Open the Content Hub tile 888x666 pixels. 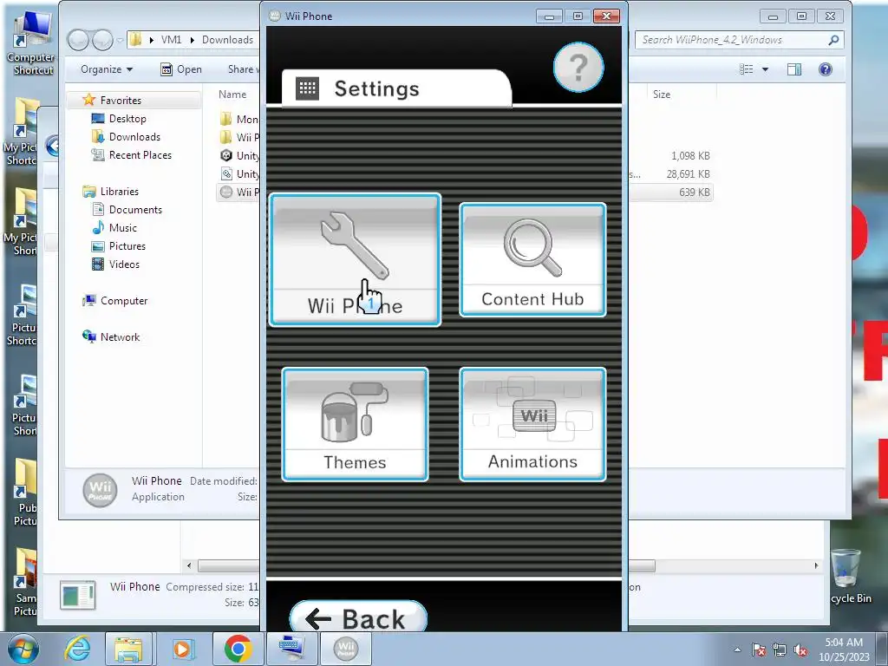coord(532,259)
